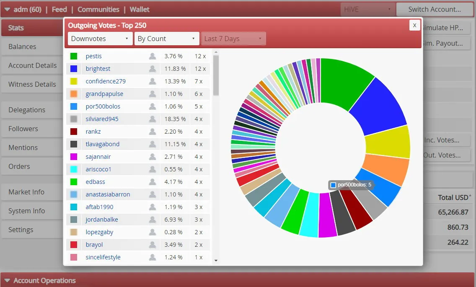Viewport: 476px width, 287px height.
Task: Collapse the adm (60) account arrow
Action: point(7,9)
